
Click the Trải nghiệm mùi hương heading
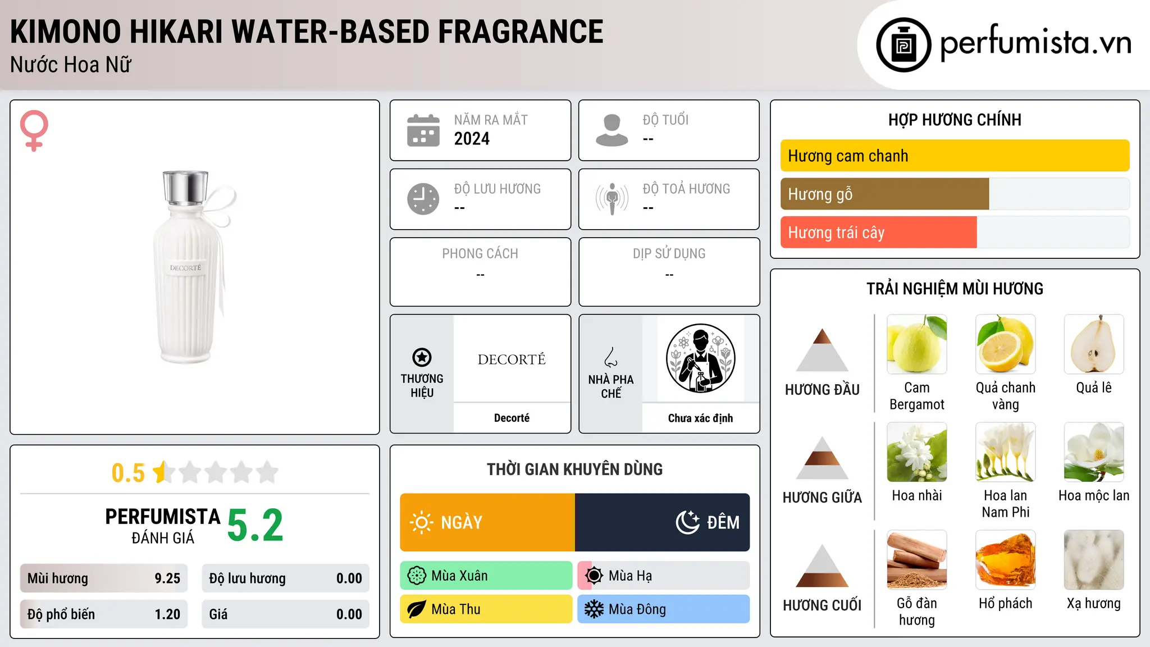click(955, 289)
